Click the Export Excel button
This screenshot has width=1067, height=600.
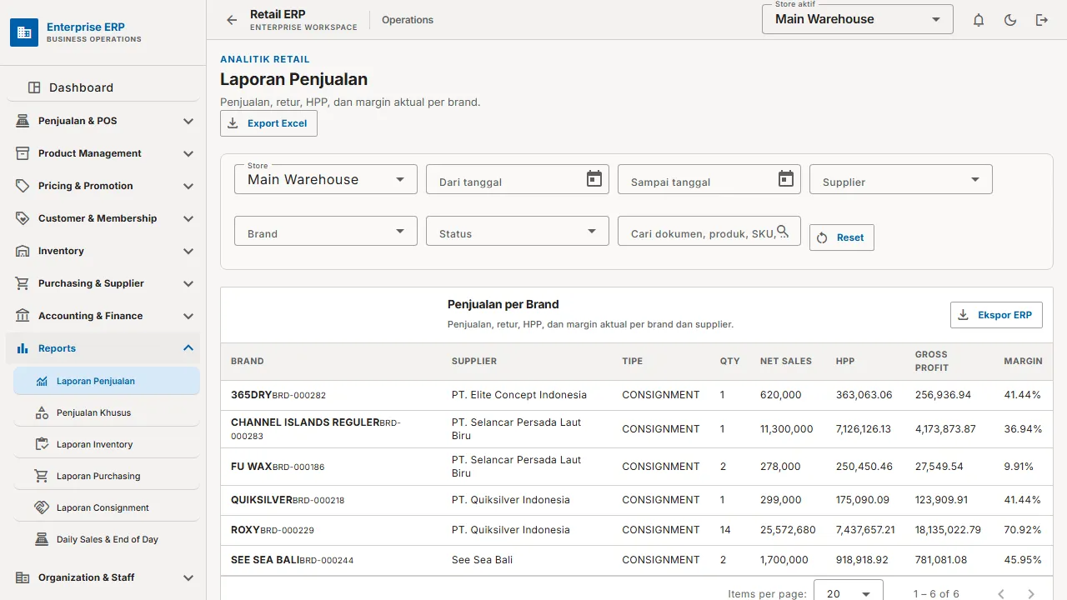[268, 123]
